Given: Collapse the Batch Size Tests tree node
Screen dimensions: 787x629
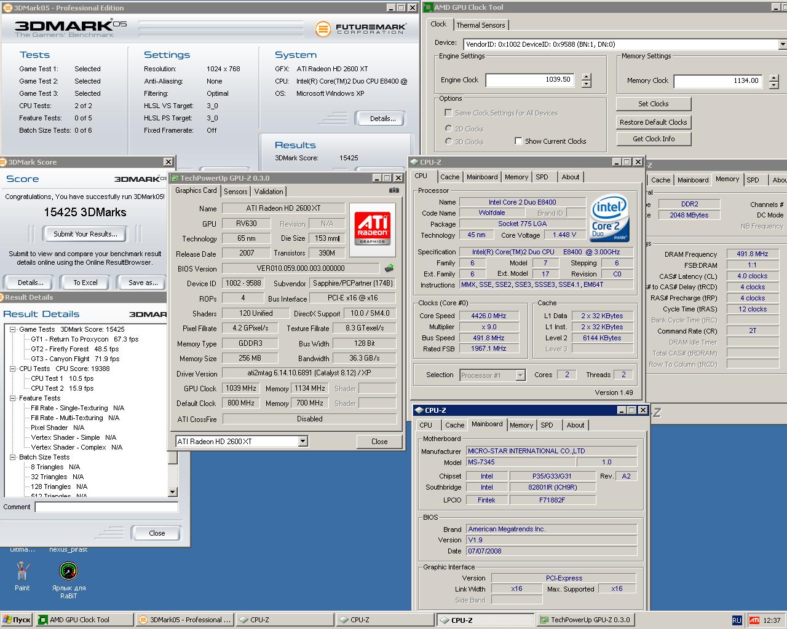Looking at the screenshot, I should (x=12, y=457).
